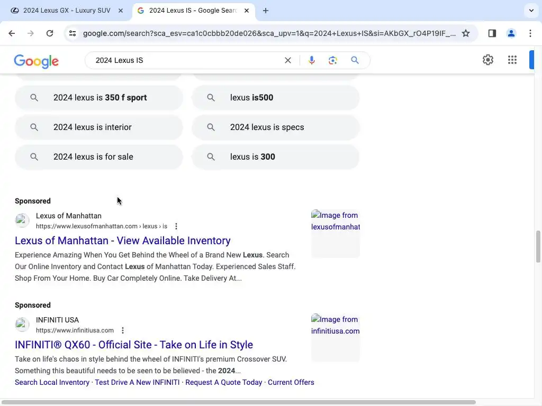This screenshot has width=542, height=406.
Task: Open Chrome three-dot menu
Action: point(530,33)
